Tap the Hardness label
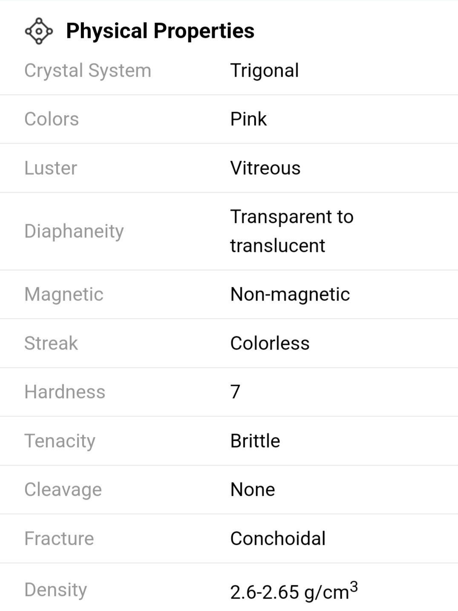 pos(65,392)
